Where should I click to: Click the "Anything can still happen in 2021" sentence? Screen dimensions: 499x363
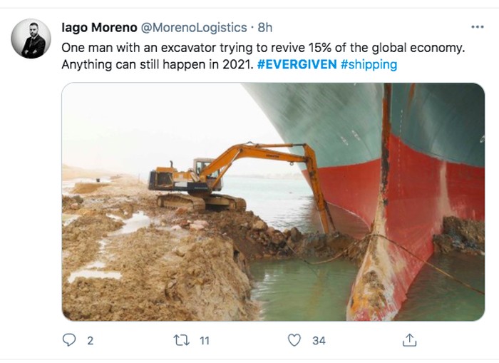click(156, 65)
